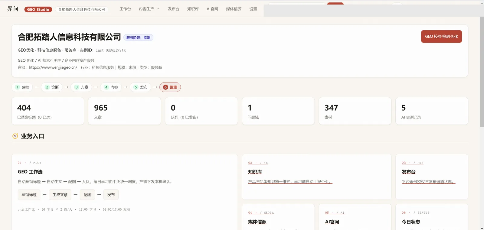The image size is (484, 230).
Task: Click the 03 · / PUB label
Action: 413,163
